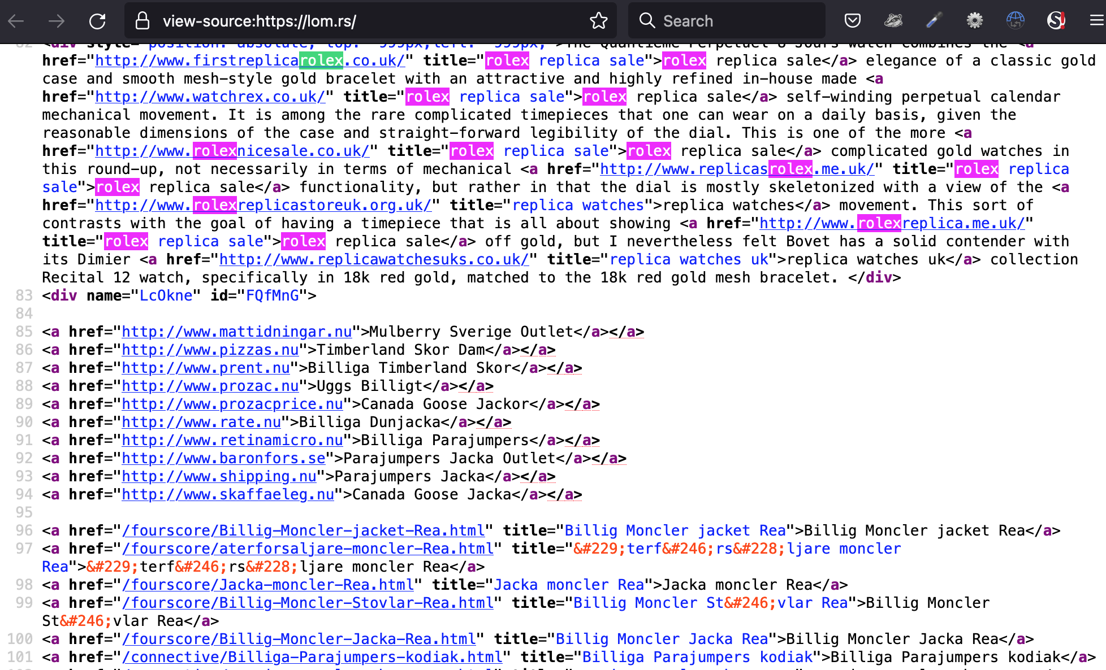Open the rate.nu link
This screenshot has width=1106, height=670.
point(201,422)
